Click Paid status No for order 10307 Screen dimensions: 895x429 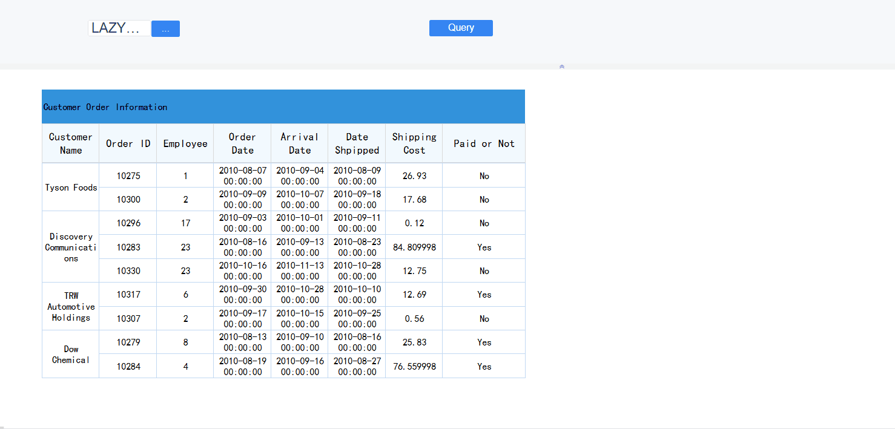(x=484, y=318)
